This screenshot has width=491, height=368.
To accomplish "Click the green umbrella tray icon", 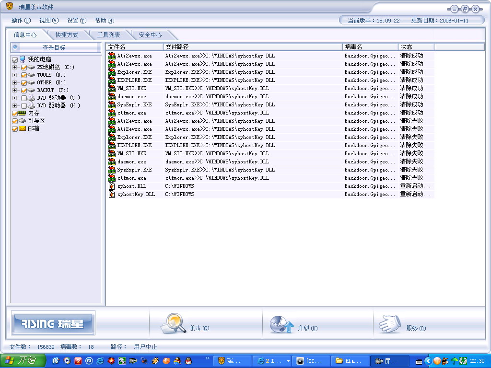I will point(455,361).
